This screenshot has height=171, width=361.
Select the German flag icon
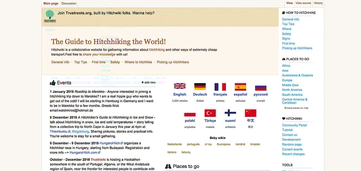pyautogui.click(x=200, y=87)
